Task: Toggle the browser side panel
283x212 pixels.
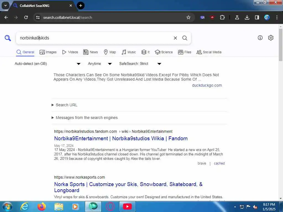Action: 257,17
